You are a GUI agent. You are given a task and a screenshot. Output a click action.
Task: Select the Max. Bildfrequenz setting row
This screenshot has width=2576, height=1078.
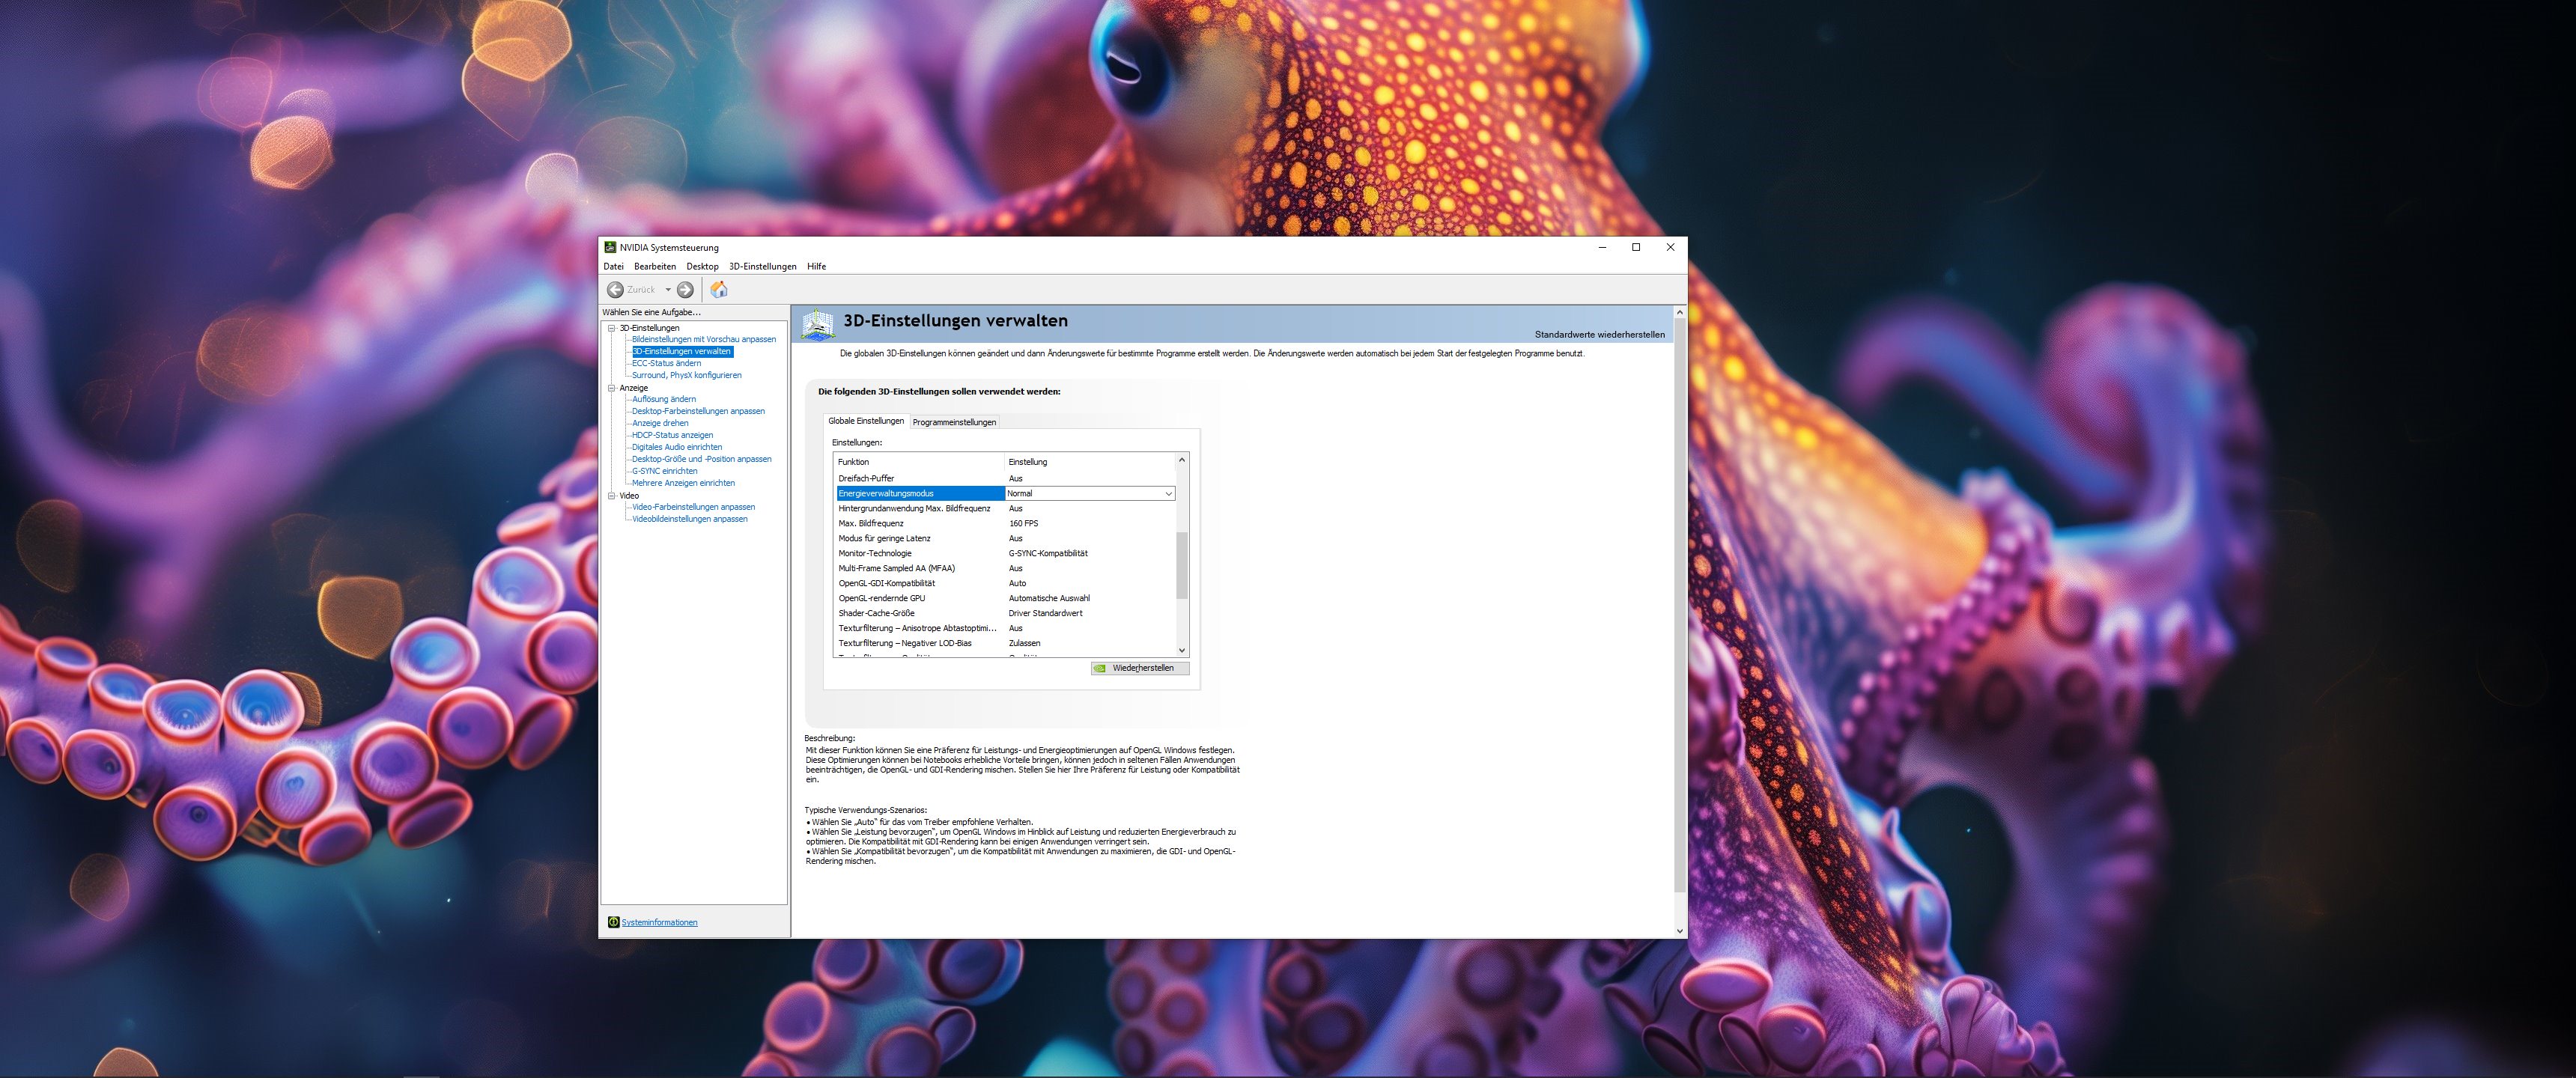pos(870,524)
